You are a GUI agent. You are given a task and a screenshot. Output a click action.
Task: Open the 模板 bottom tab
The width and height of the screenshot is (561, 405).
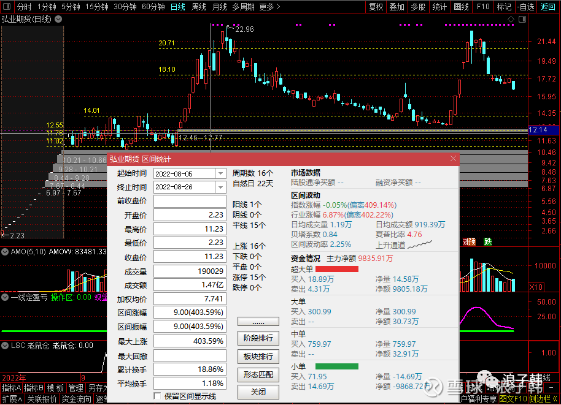55,388
